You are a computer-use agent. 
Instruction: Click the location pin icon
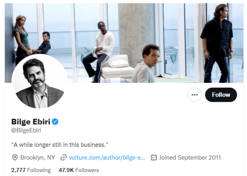(x=15, y=157)
